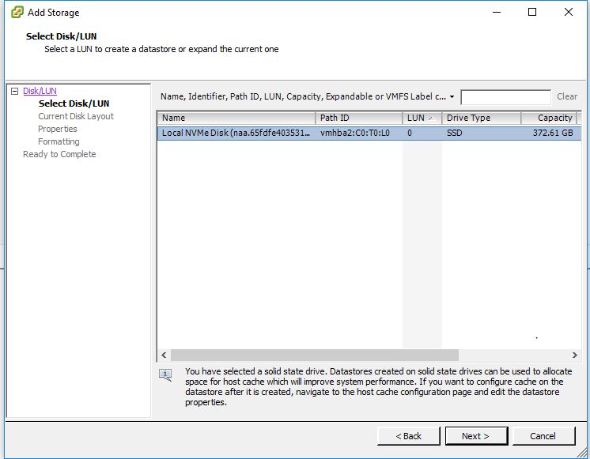Select Ready to Complete step
This screenshot has height=459, width=590.
[x=59, y=154]
